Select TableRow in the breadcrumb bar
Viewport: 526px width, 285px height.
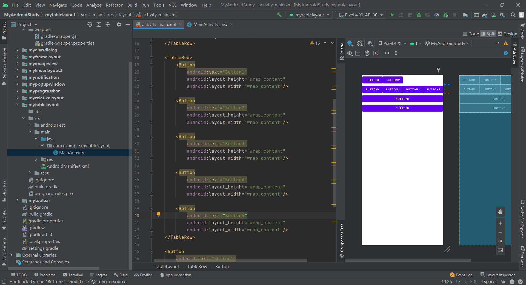pyautogui.click(x=197, y=266)
